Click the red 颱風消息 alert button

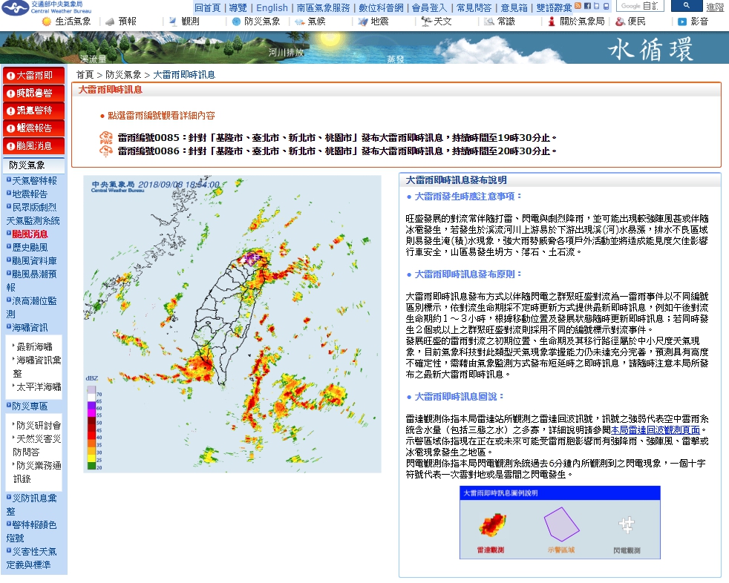[33, 146]
